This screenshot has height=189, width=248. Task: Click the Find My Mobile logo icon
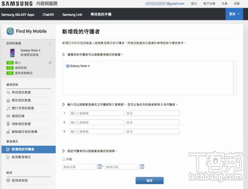tap(10, 31)
